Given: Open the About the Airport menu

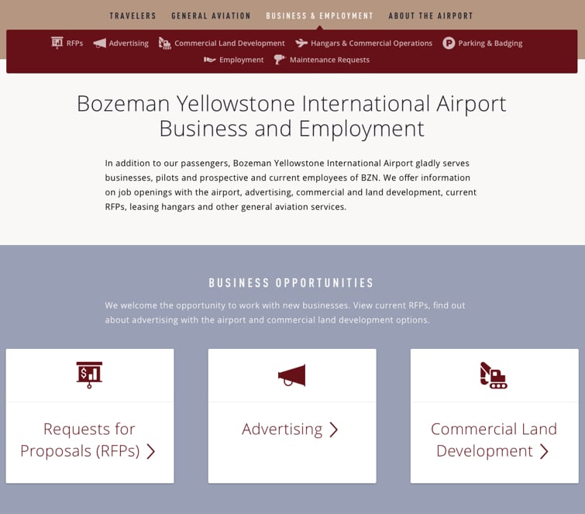Looking at the screenshot, I should pyautogui.click(x=431, y=16).
